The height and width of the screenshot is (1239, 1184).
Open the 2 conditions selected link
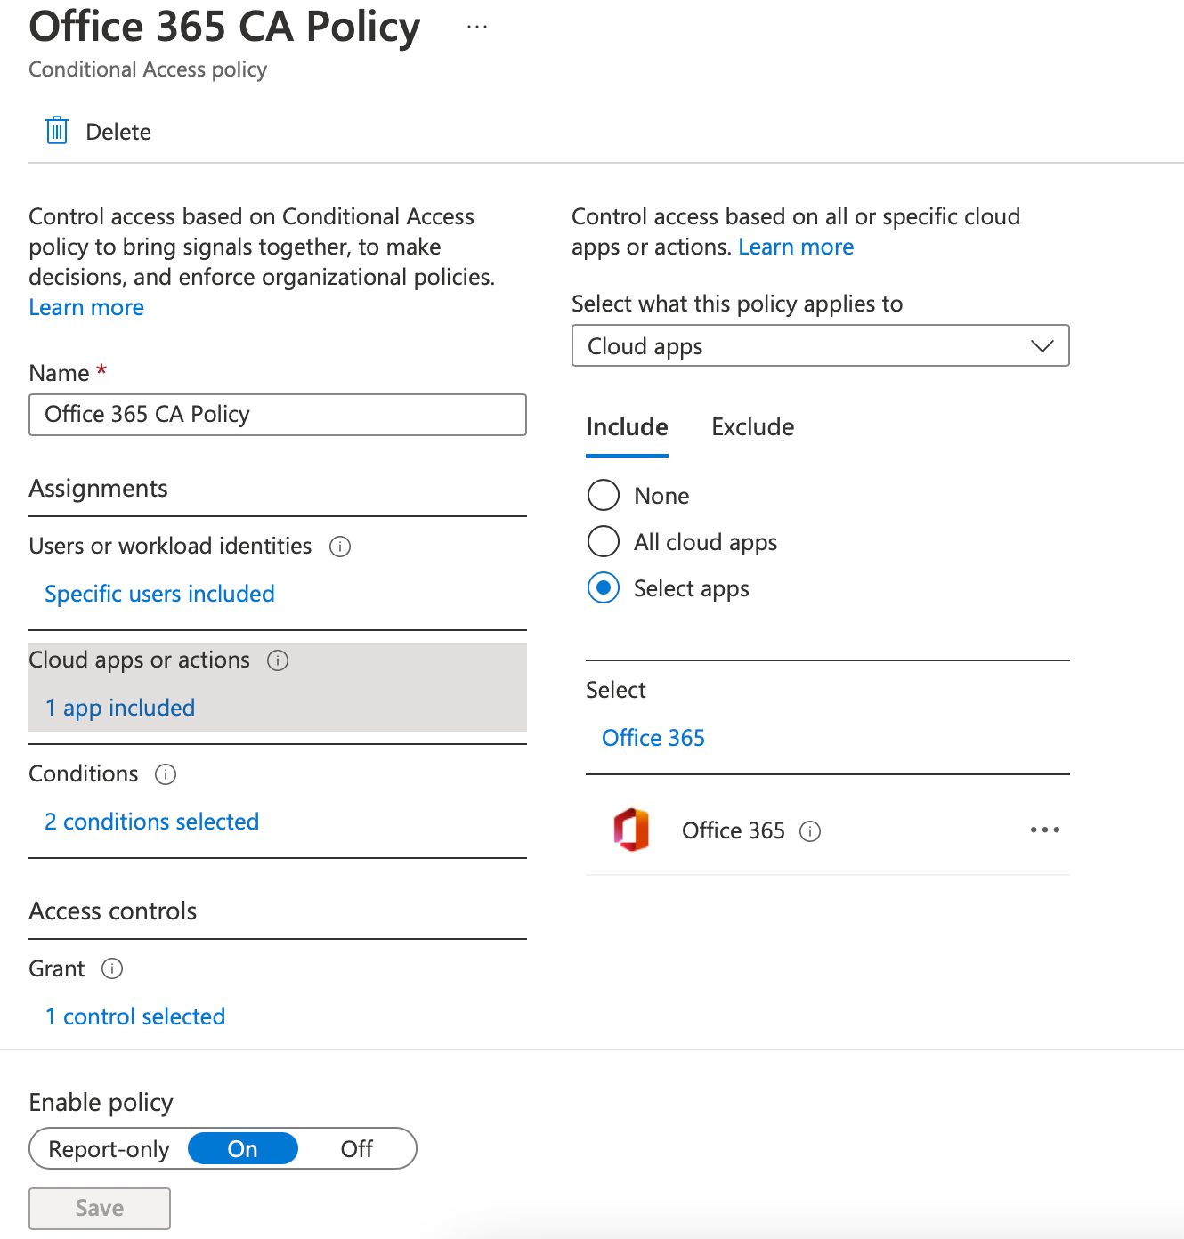(152, 822)
